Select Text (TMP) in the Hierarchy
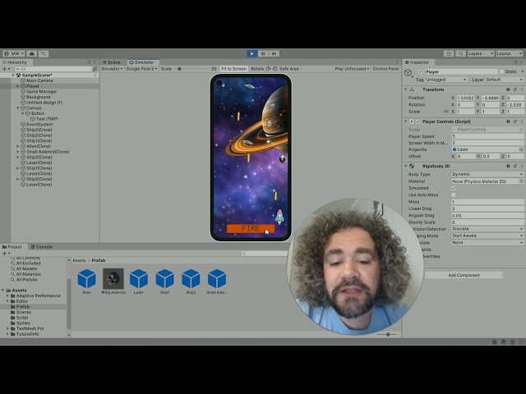The image size is (526, 394). (x=47, y=119)
